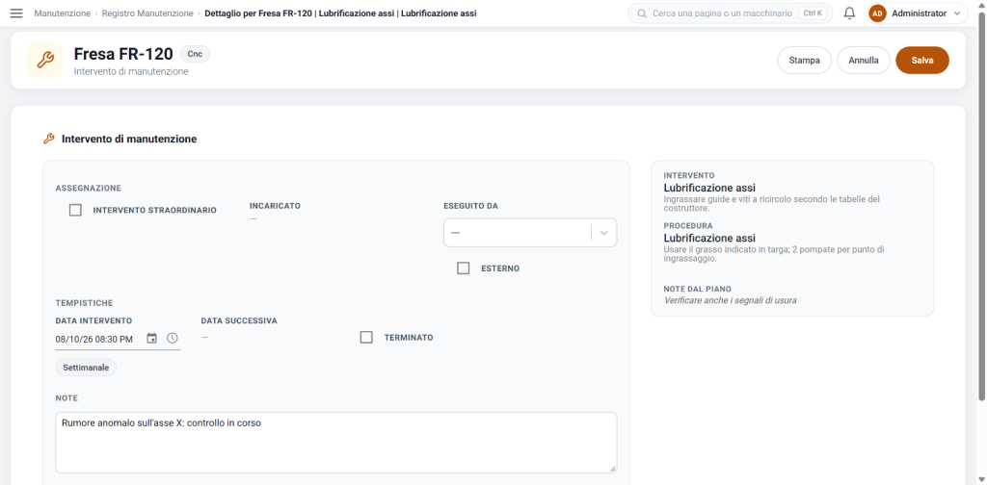This screenshot has width=987, height=485.
Task: Click the Lubrificazione assi title under Procedura
Action: point(709,238)
